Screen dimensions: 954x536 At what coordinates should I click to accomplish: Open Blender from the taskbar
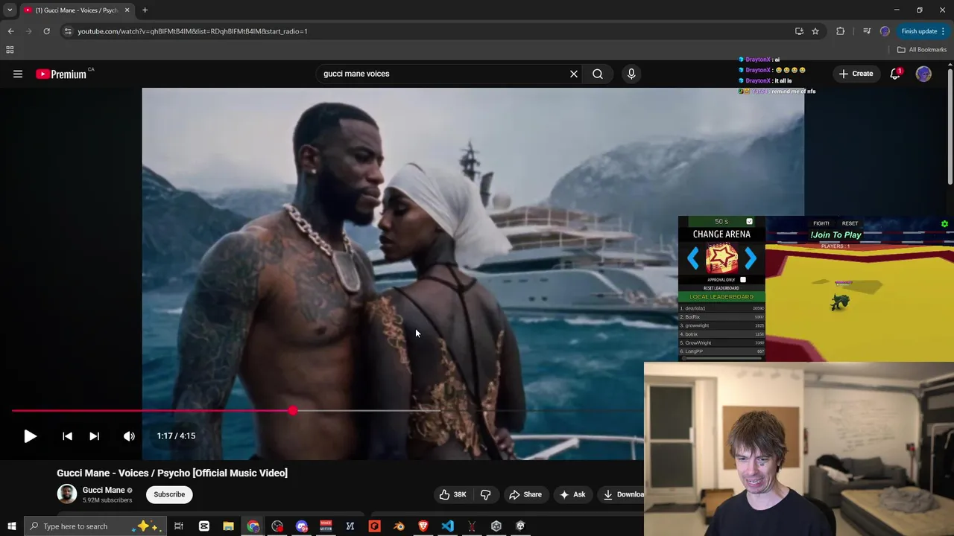[399, 526]
